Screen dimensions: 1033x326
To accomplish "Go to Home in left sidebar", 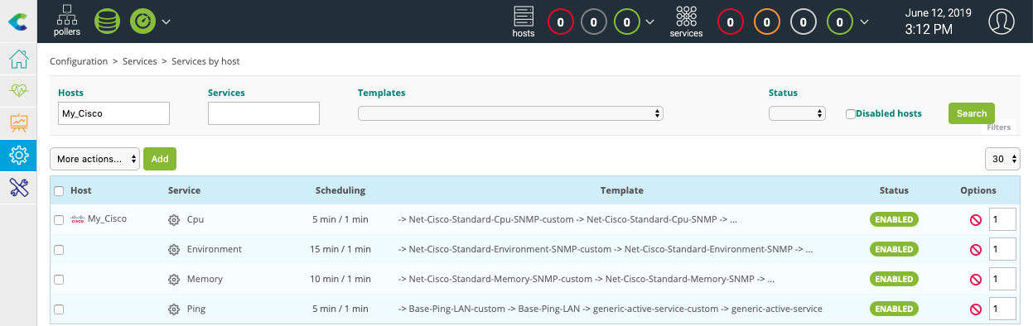I will pos(18,60).
